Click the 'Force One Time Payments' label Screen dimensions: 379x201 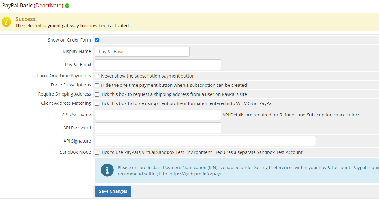click(x=64, y=76)
